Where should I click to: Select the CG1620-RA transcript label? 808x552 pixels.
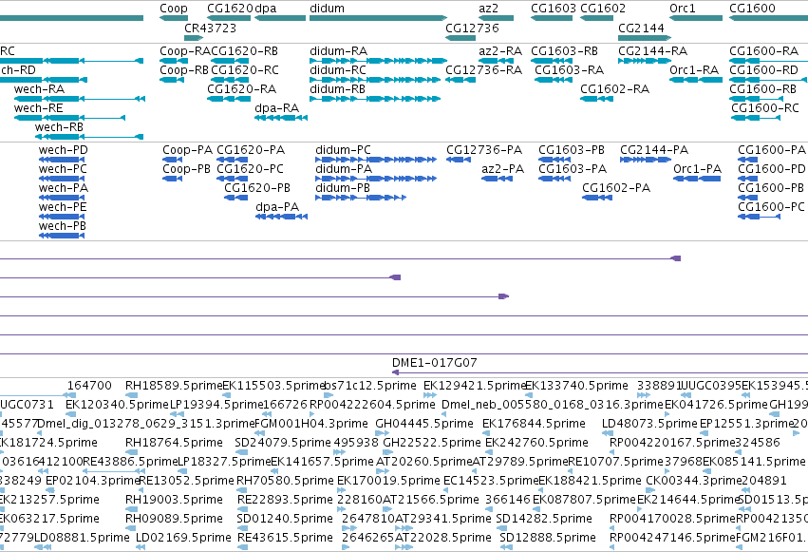click(242, 89)
